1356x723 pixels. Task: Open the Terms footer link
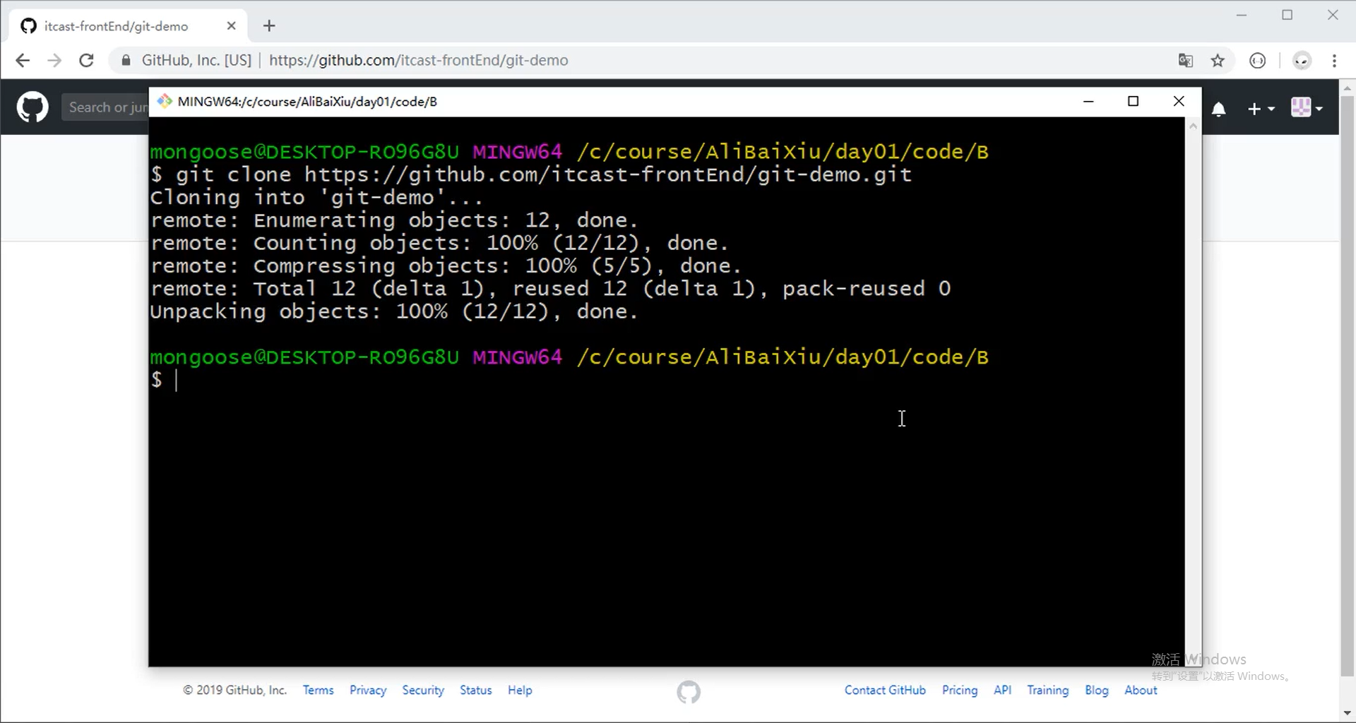(x=318, y=690)
